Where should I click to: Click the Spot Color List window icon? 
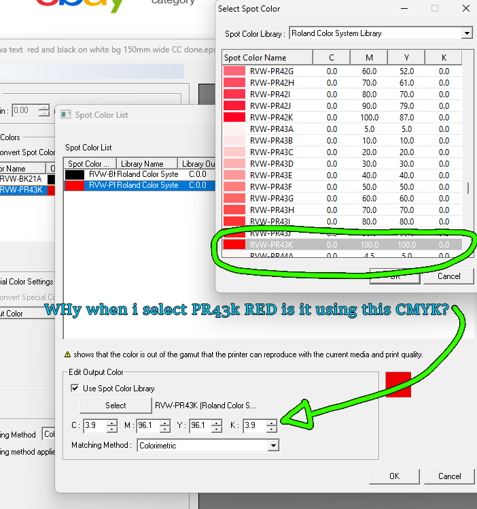click(x=66, y=114)
